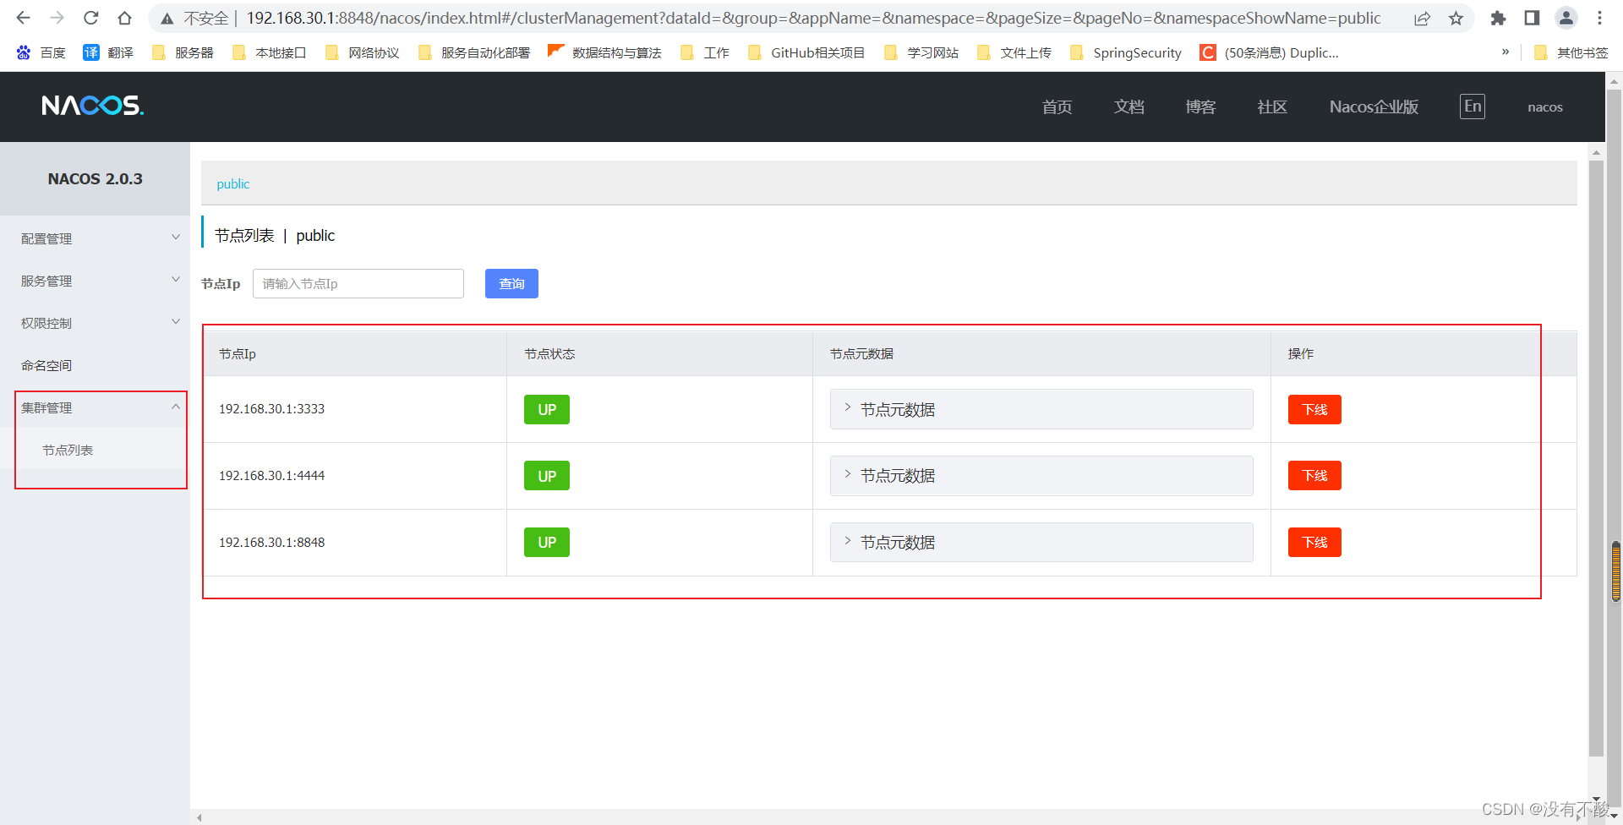Open the 服务自动化部署 bookmark folder
The image size is (1623, 825).
[x=473, y=52]
